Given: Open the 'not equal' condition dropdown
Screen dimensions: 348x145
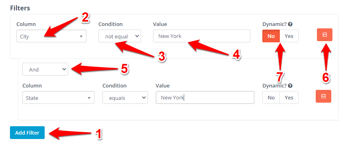Looking at the screenshot, I should click(x=120, y=36).
